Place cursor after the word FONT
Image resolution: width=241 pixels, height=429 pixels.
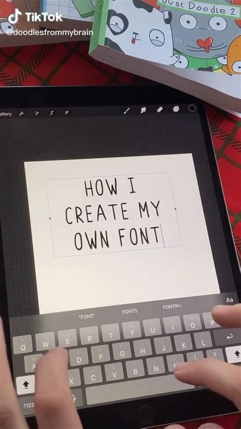(162, 235)
